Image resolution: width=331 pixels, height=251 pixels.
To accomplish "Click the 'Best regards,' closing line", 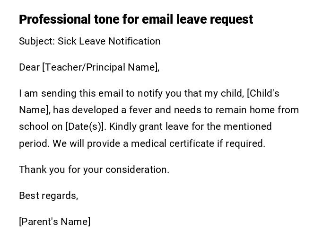I will point(49,196).
